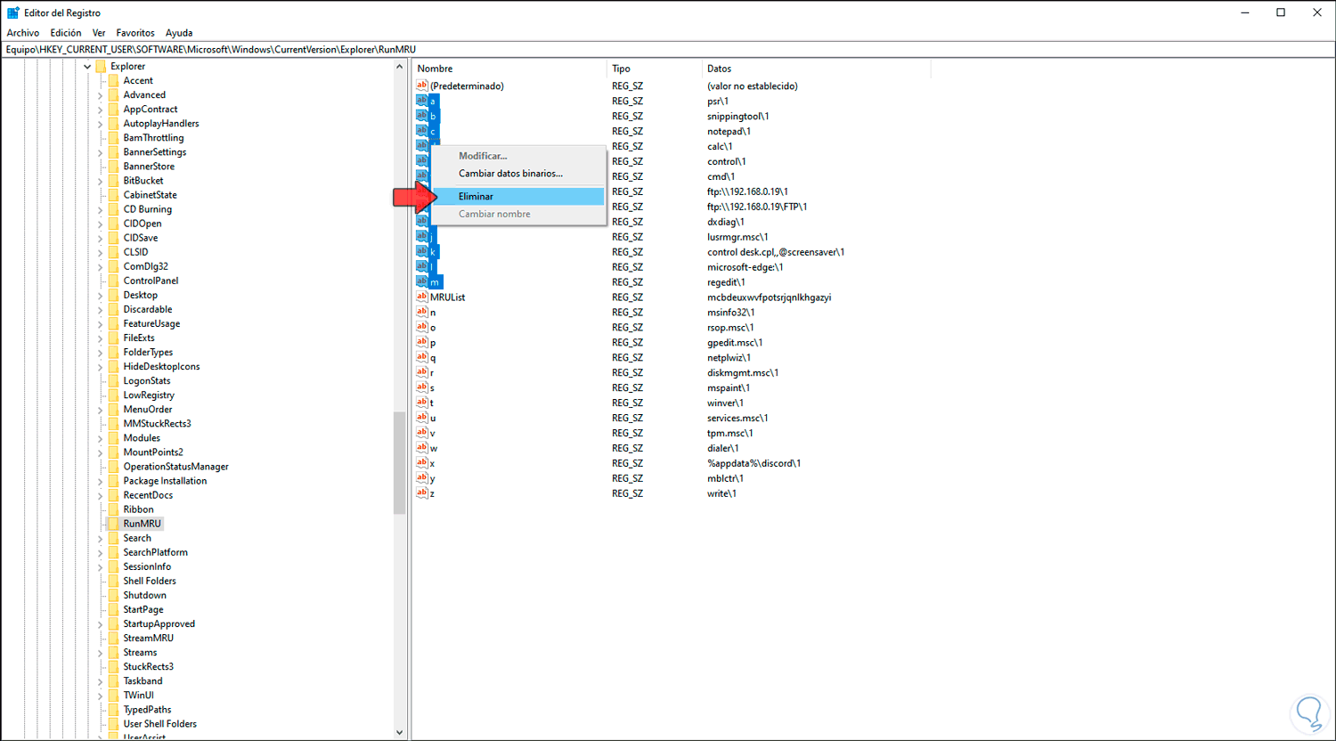Collapse the Explorer tree branch
The width and height of the screenshot is (1336, 741).
coord(86,65)
